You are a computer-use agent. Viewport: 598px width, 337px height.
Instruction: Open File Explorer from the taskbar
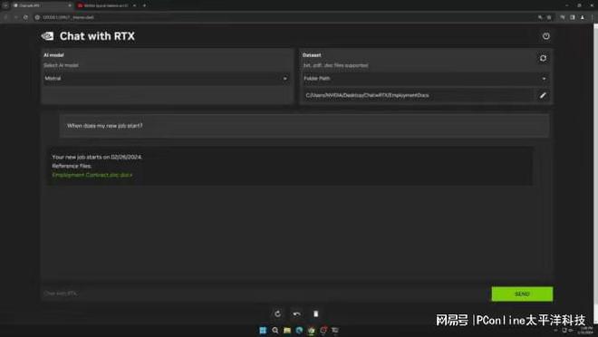pos(287,330)
